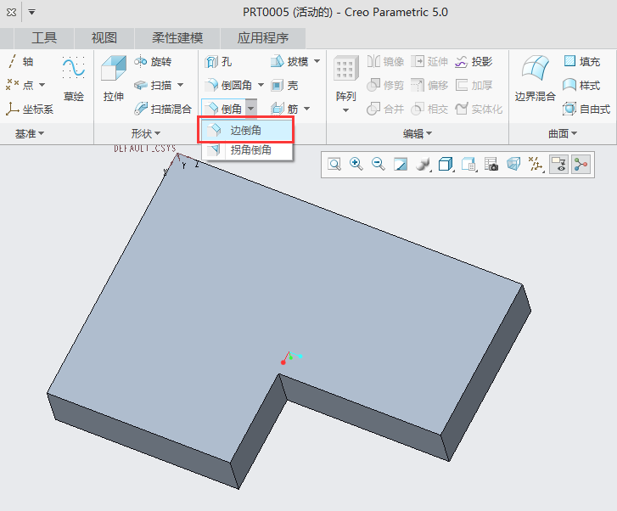617x511 pixels.
Task: Select the 筋 (Rib) tool
Action: point(284,109)
